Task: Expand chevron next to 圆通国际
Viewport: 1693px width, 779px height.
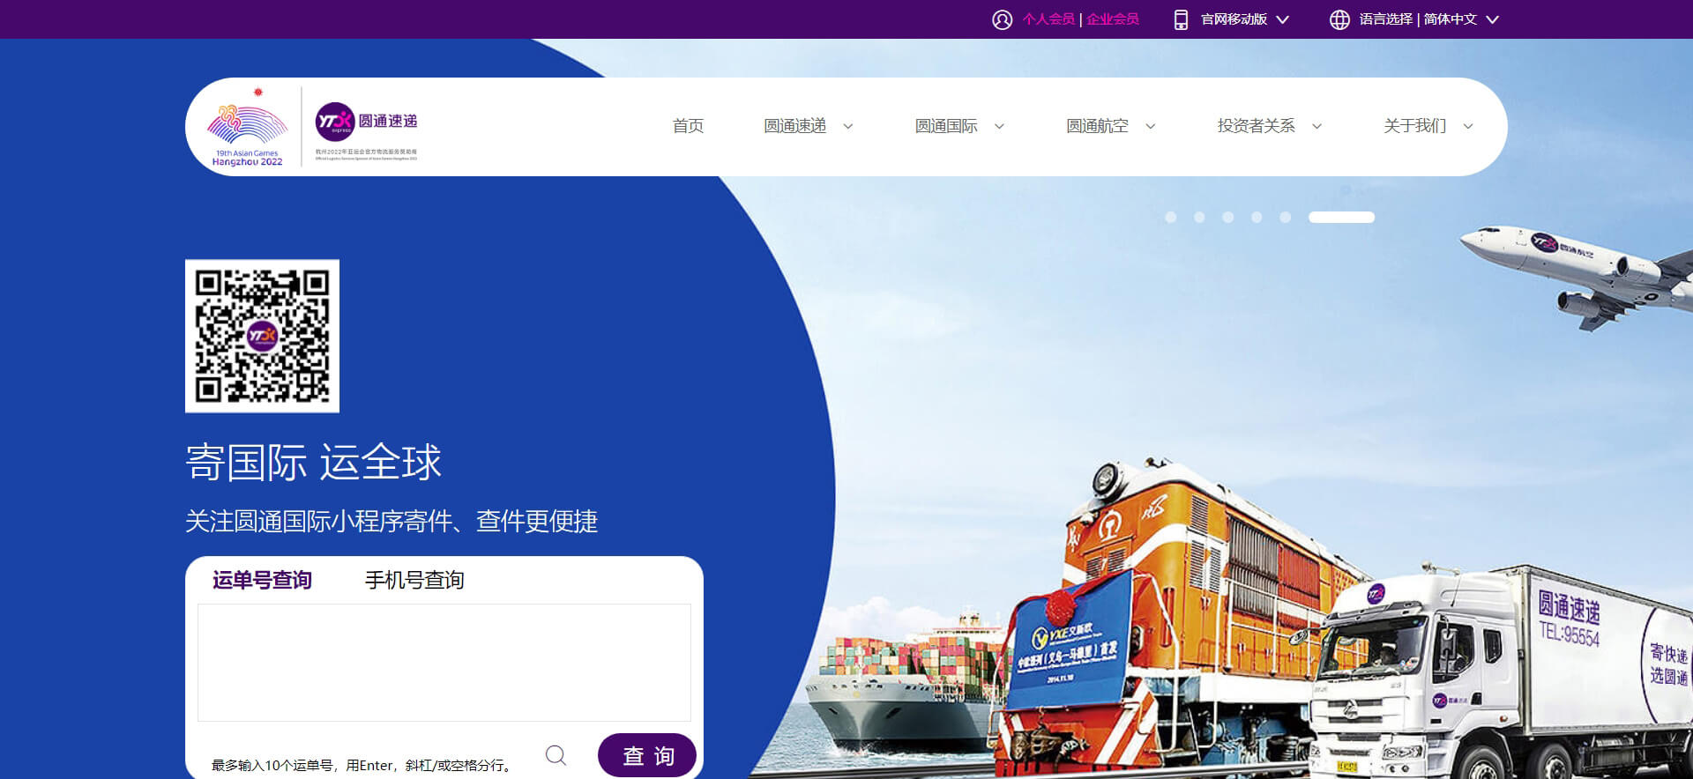Action: click(999, 127)
